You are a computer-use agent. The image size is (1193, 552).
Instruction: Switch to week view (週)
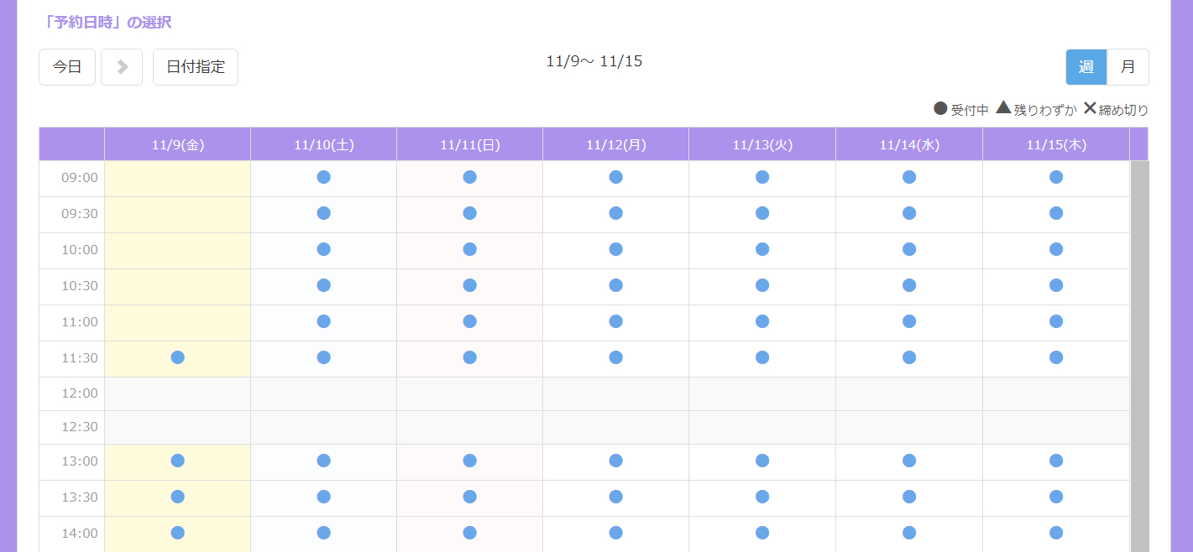(x=1086, y=67)
